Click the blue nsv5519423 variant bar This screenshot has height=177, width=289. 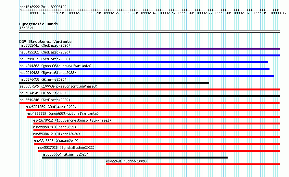click(146, 76)
